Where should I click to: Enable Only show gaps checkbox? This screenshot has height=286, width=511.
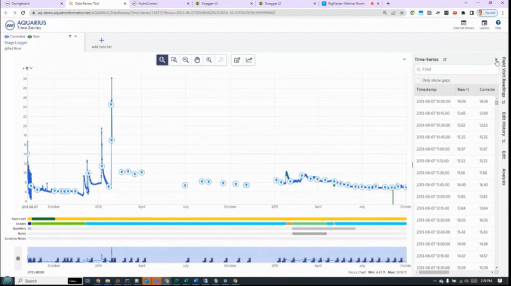(x=418, y=80)
